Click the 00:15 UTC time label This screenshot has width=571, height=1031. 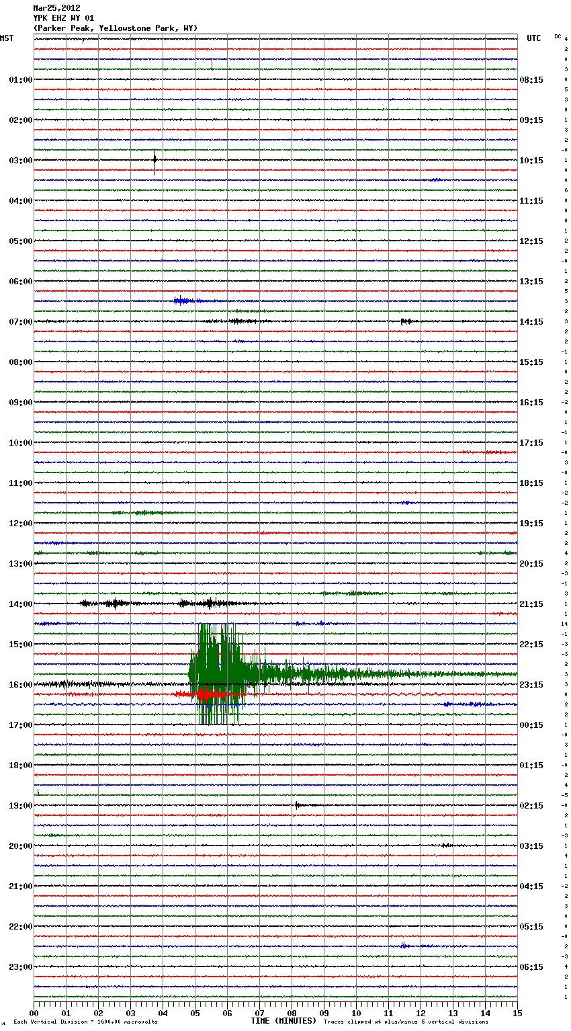tap(531, 725)
